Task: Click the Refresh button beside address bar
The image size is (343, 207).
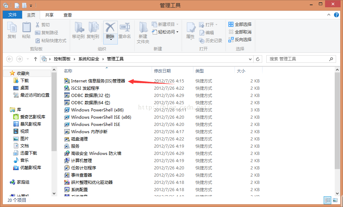Action: [258, 59]
